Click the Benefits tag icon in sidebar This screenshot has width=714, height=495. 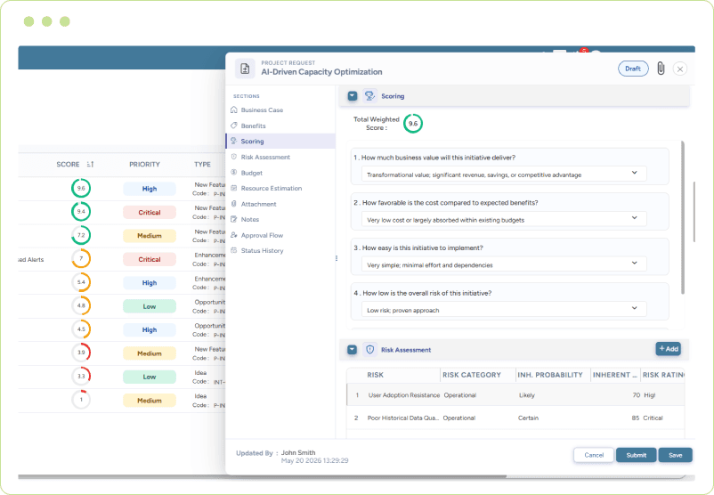(234, 126)
